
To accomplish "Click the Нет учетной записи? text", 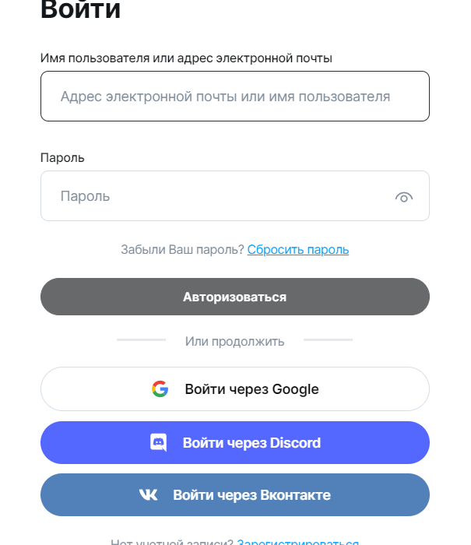I will coord(172,543).
